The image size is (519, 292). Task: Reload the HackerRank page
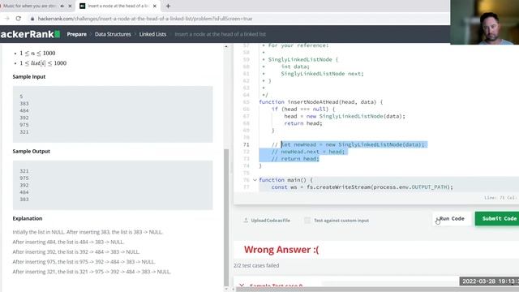coord(18,19)
